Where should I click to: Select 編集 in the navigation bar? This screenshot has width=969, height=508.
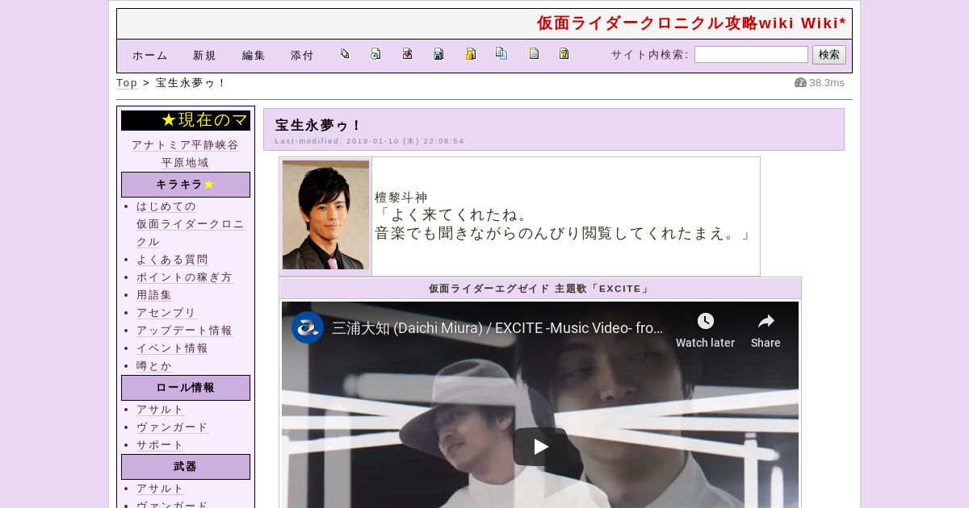tap(254, 56)
